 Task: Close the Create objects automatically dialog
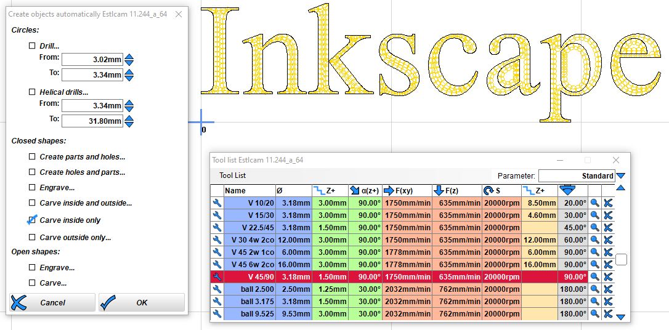point(179,14)
